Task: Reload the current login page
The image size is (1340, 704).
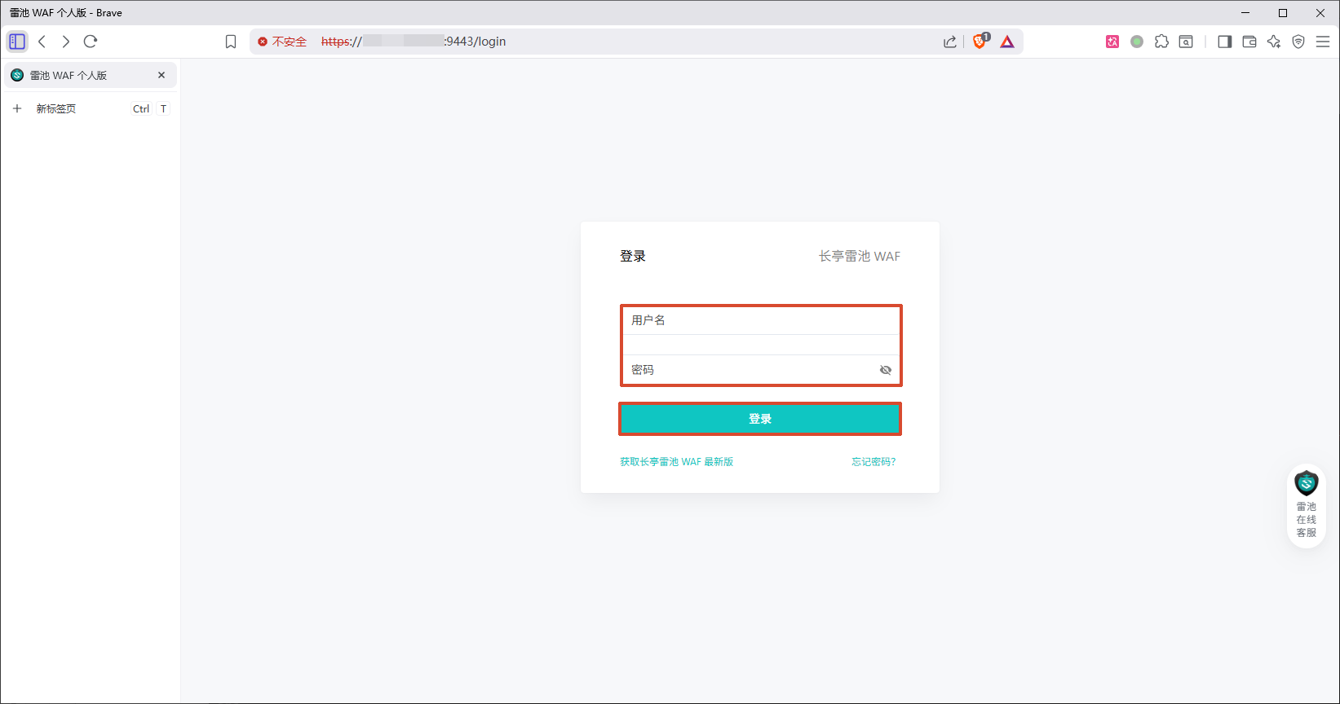Action: 91,42
